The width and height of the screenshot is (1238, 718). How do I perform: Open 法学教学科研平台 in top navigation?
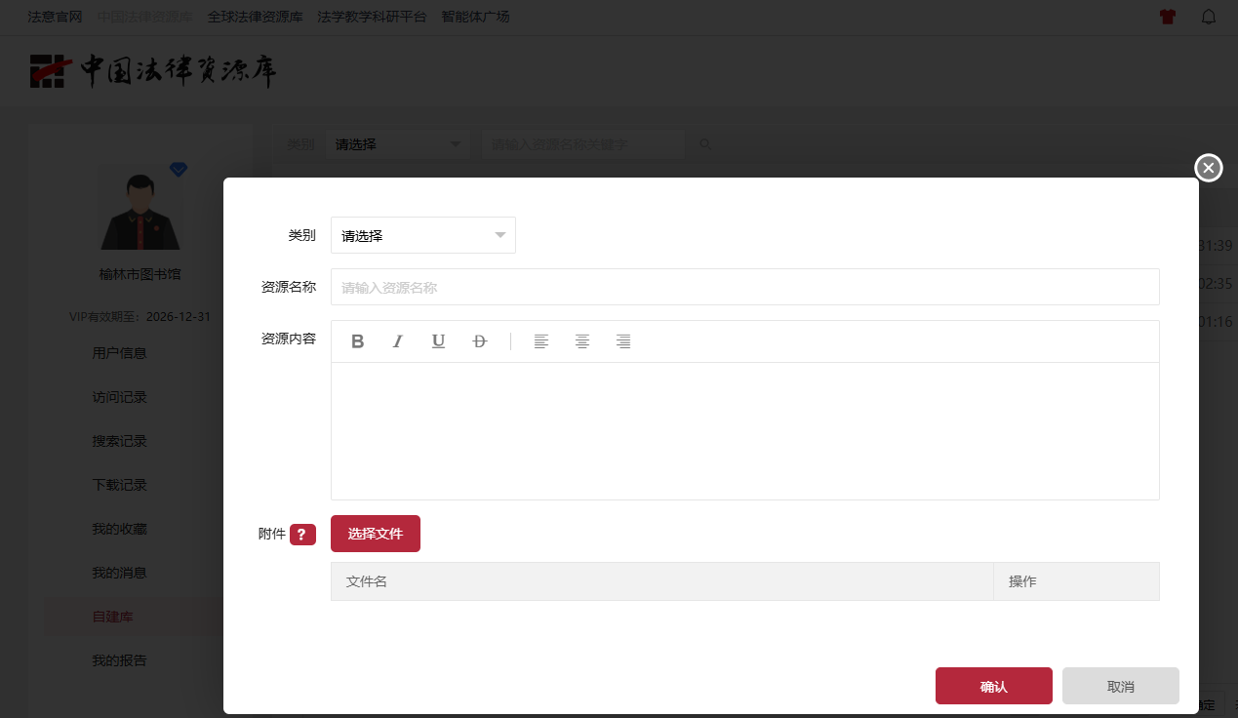click(x=372, y=17)
